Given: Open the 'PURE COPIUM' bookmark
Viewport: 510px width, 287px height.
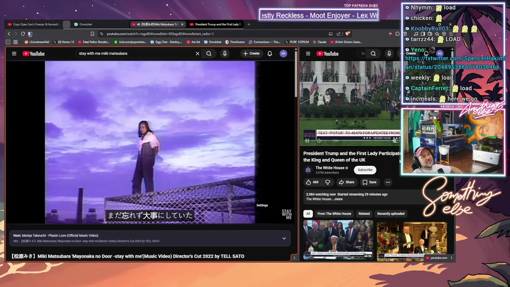Looking at the screenshot, I should 297,42.
